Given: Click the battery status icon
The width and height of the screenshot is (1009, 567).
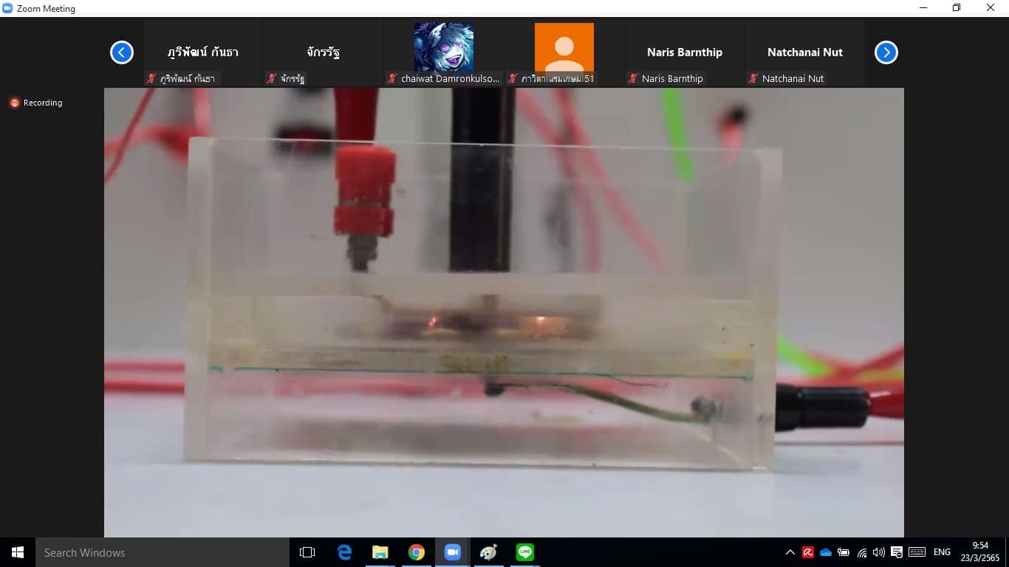Looking at the screenshot, I should point(844,552).
